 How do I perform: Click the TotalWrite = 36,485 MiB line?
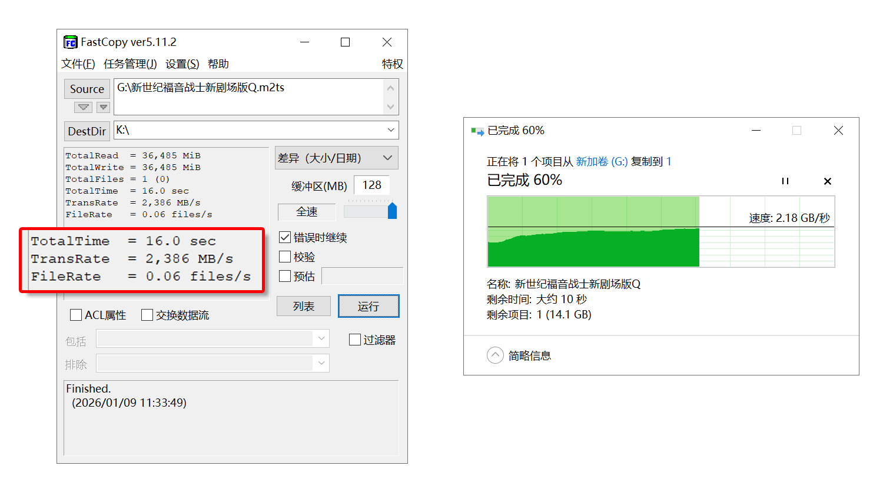[x=133, y=167]
